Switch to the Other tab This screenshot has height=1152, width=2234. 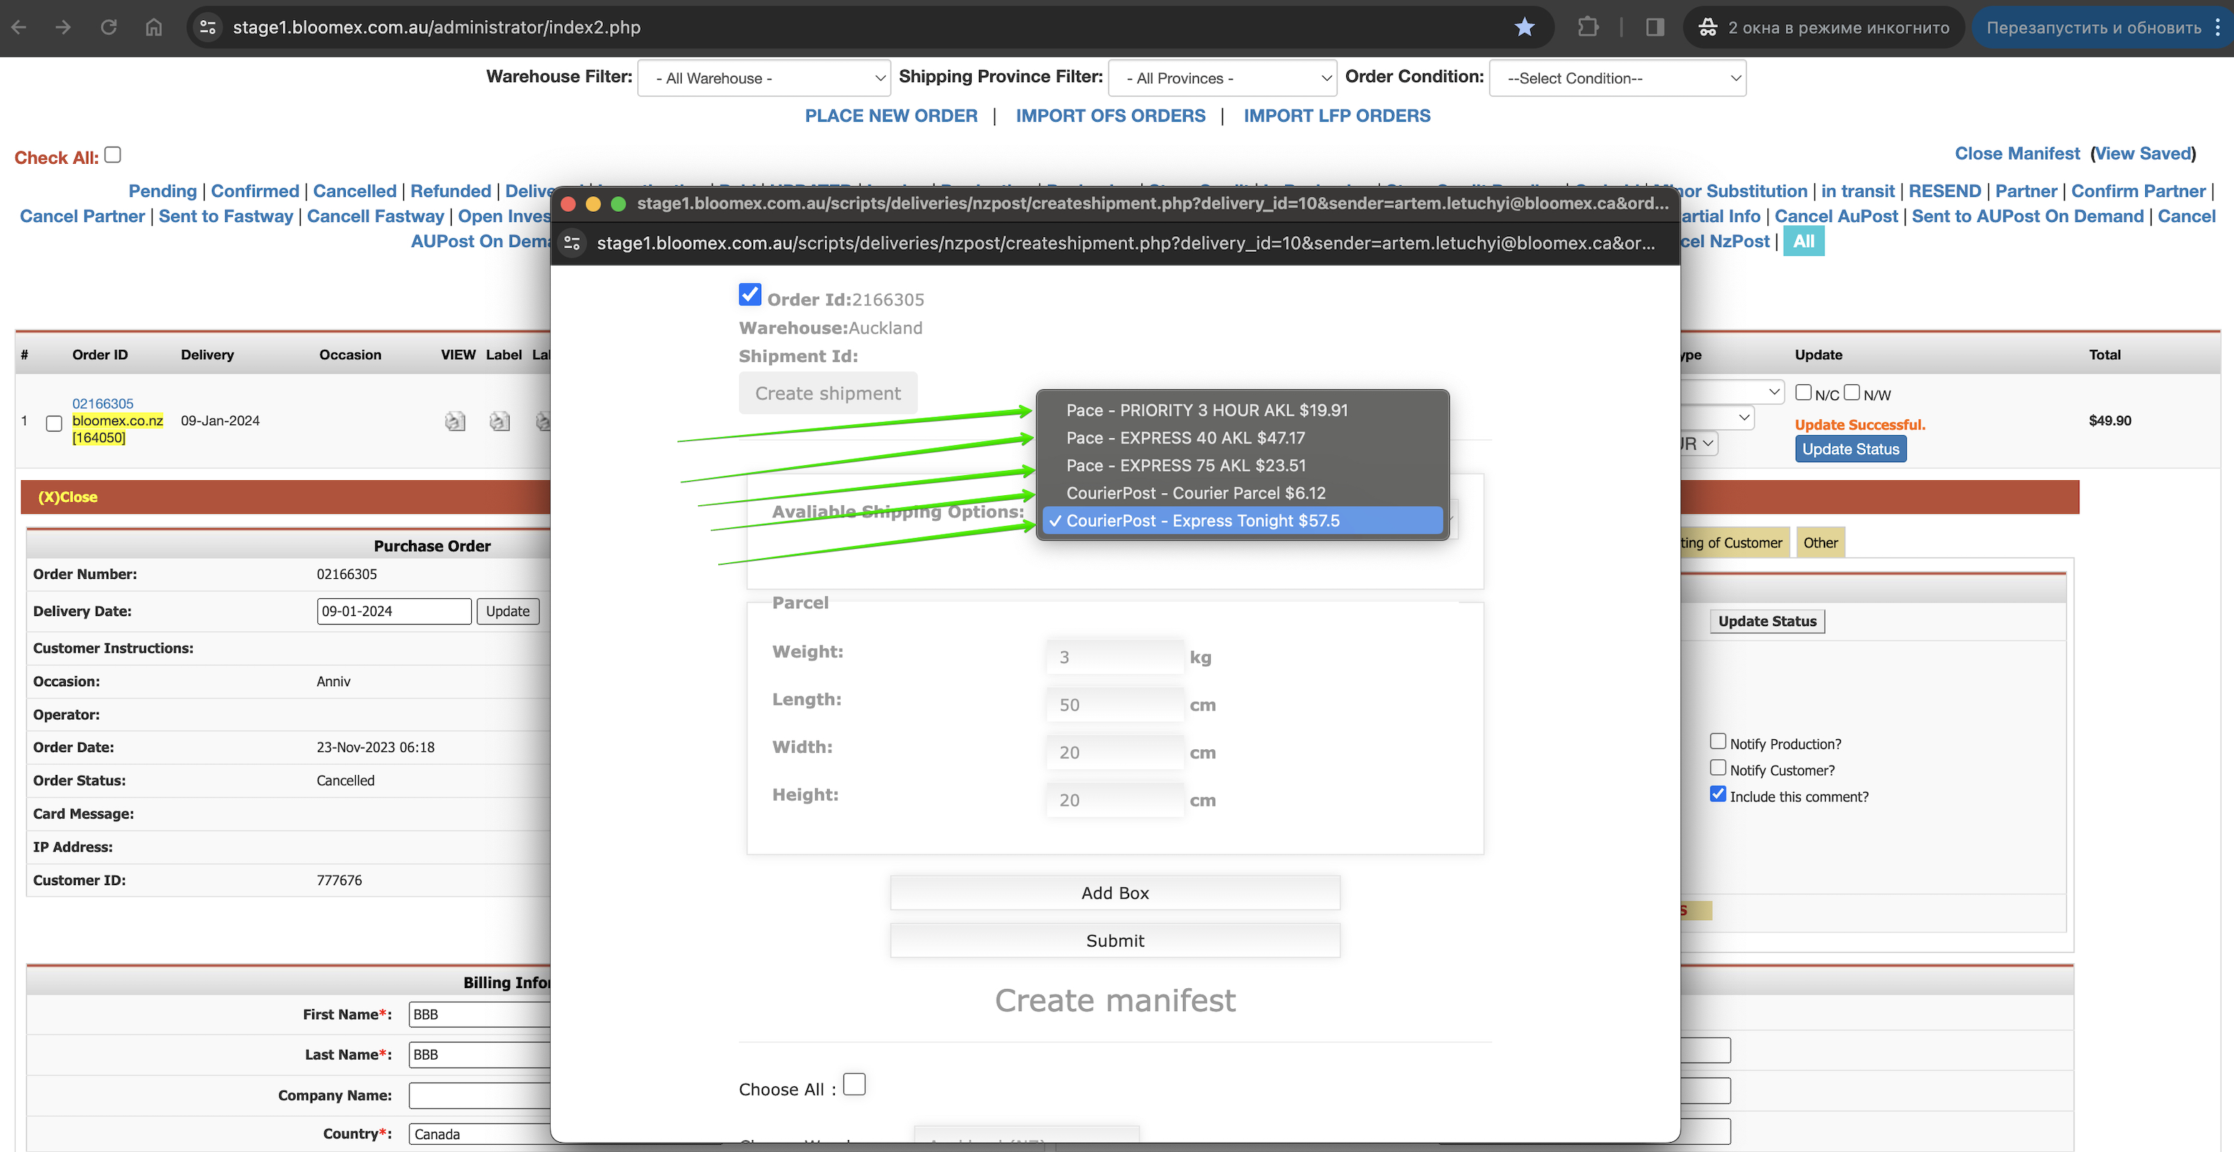tap(1820, 542)
